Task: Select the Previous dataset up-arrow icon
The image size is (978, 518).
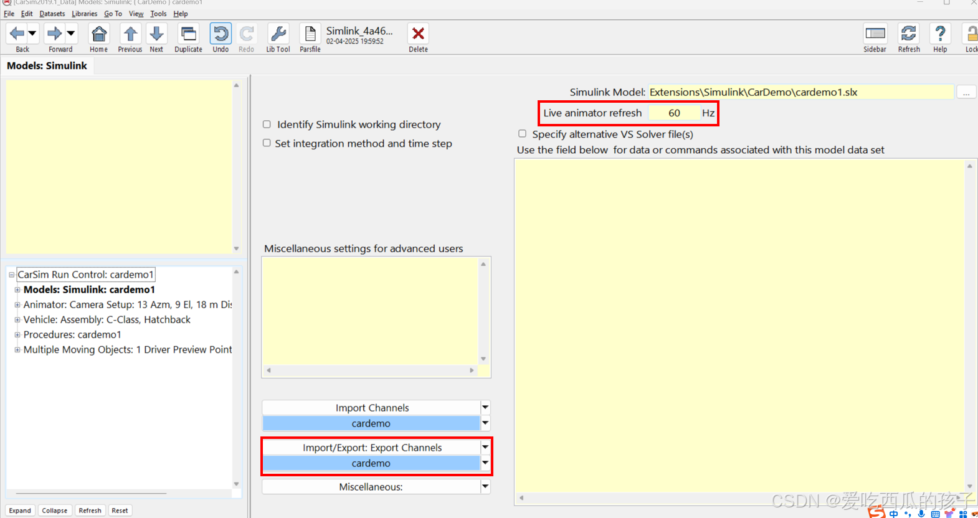Action: pos(130,34)
